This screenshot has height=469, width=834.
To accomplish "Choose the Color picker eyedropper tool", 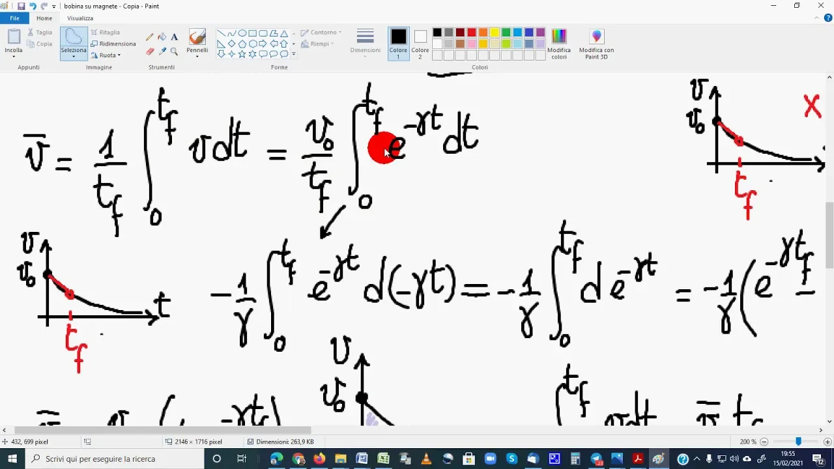I will (x=162, y=51).
